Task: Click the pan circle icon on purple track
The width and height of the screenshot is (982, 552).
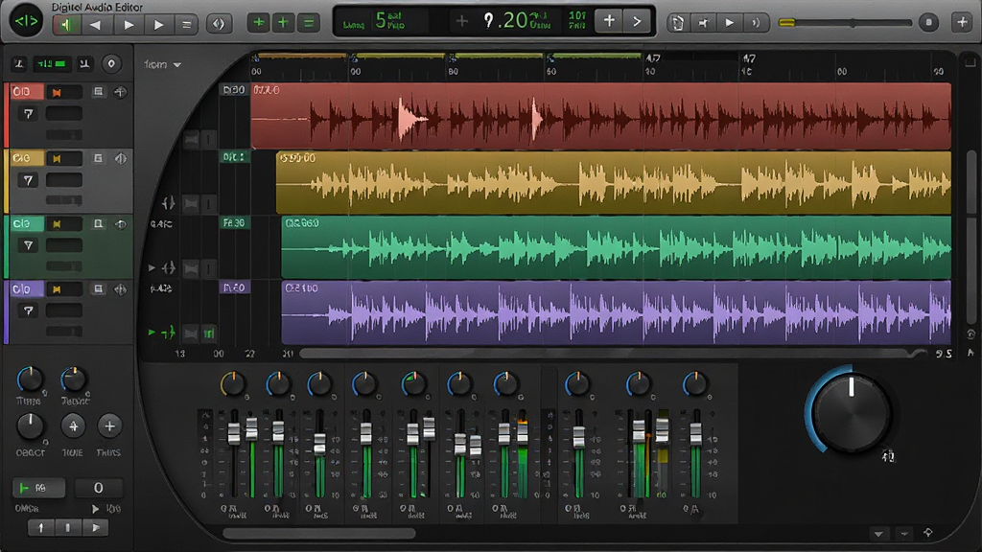Action: tap(120, 289)
